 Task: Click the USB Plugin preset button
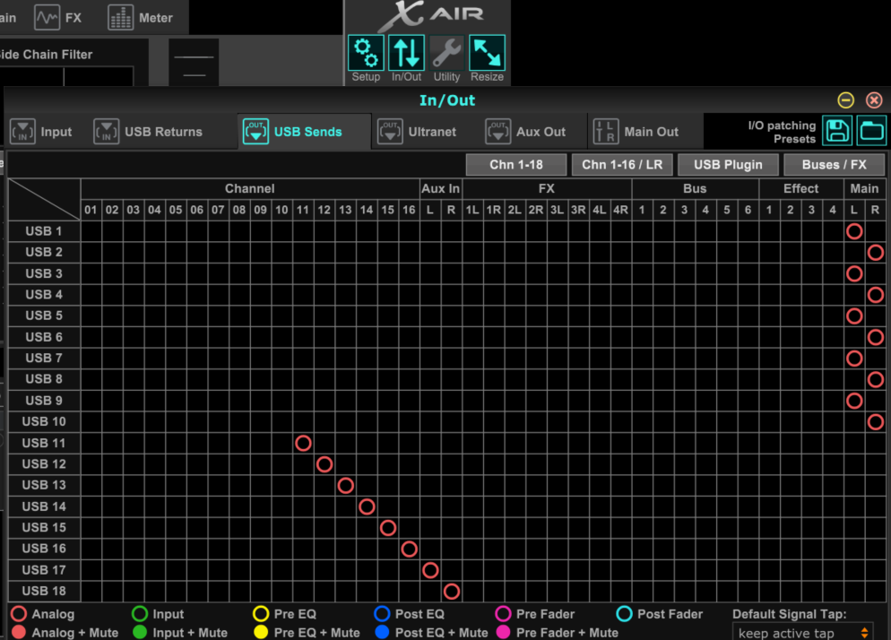point(728,165)
